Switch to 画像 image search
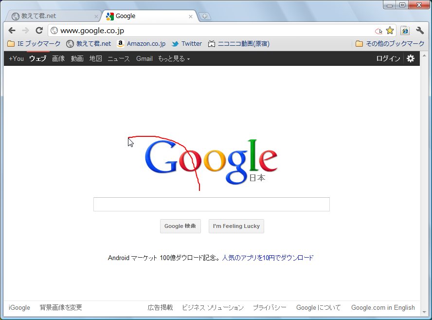This screenshot has width=432, height=320. pos(58,58)
